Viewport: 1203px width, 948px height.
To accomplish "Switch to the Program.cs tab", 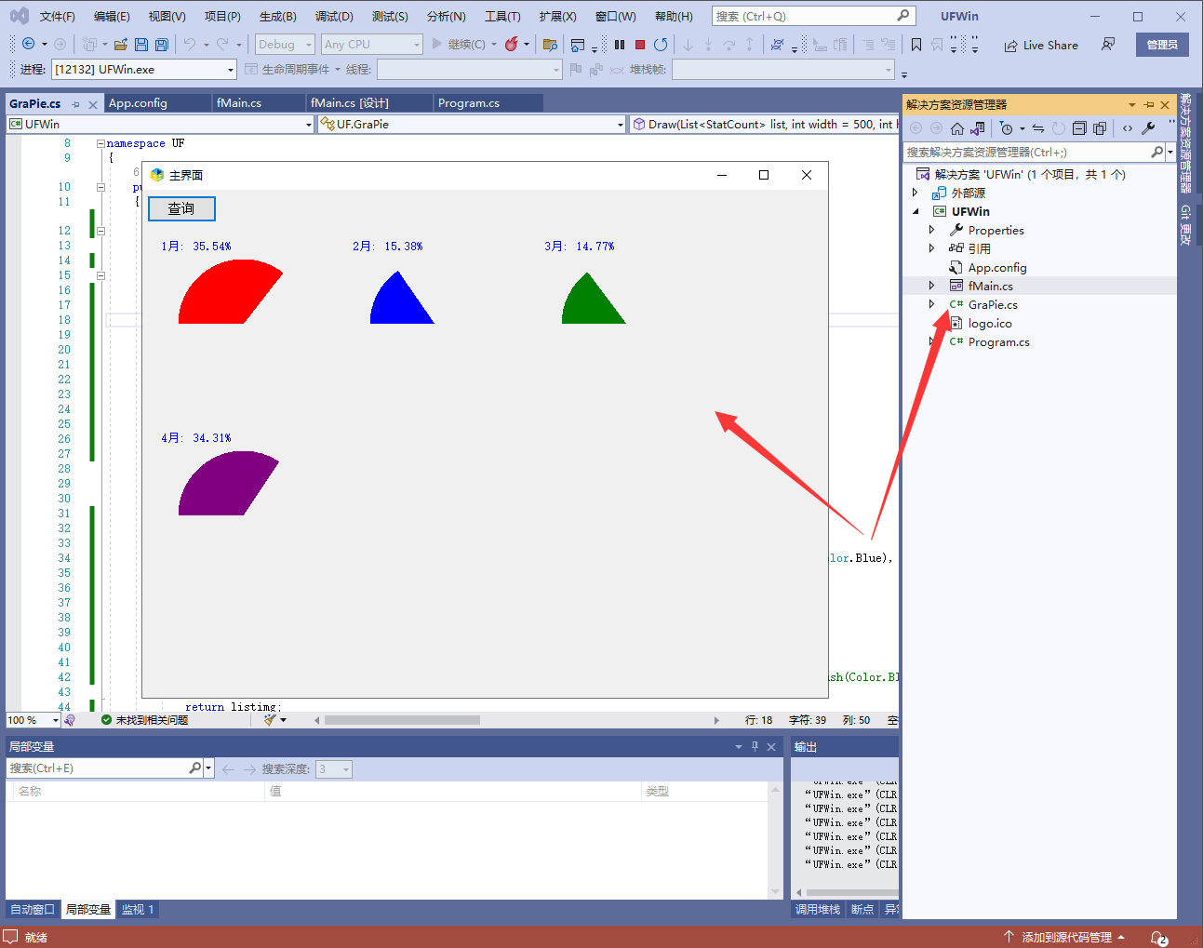I will point(469,103).
